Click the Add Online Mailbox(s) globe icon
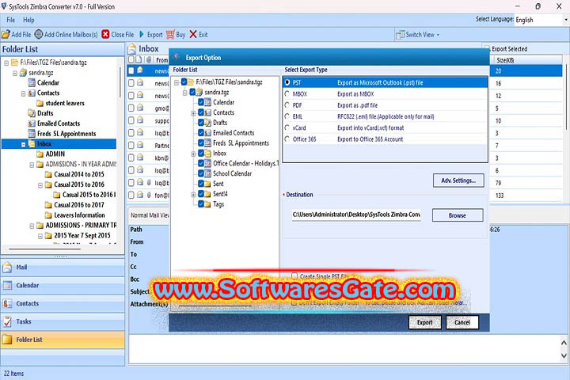This screenshot has height=380, width=570. (x=39, y=34)
